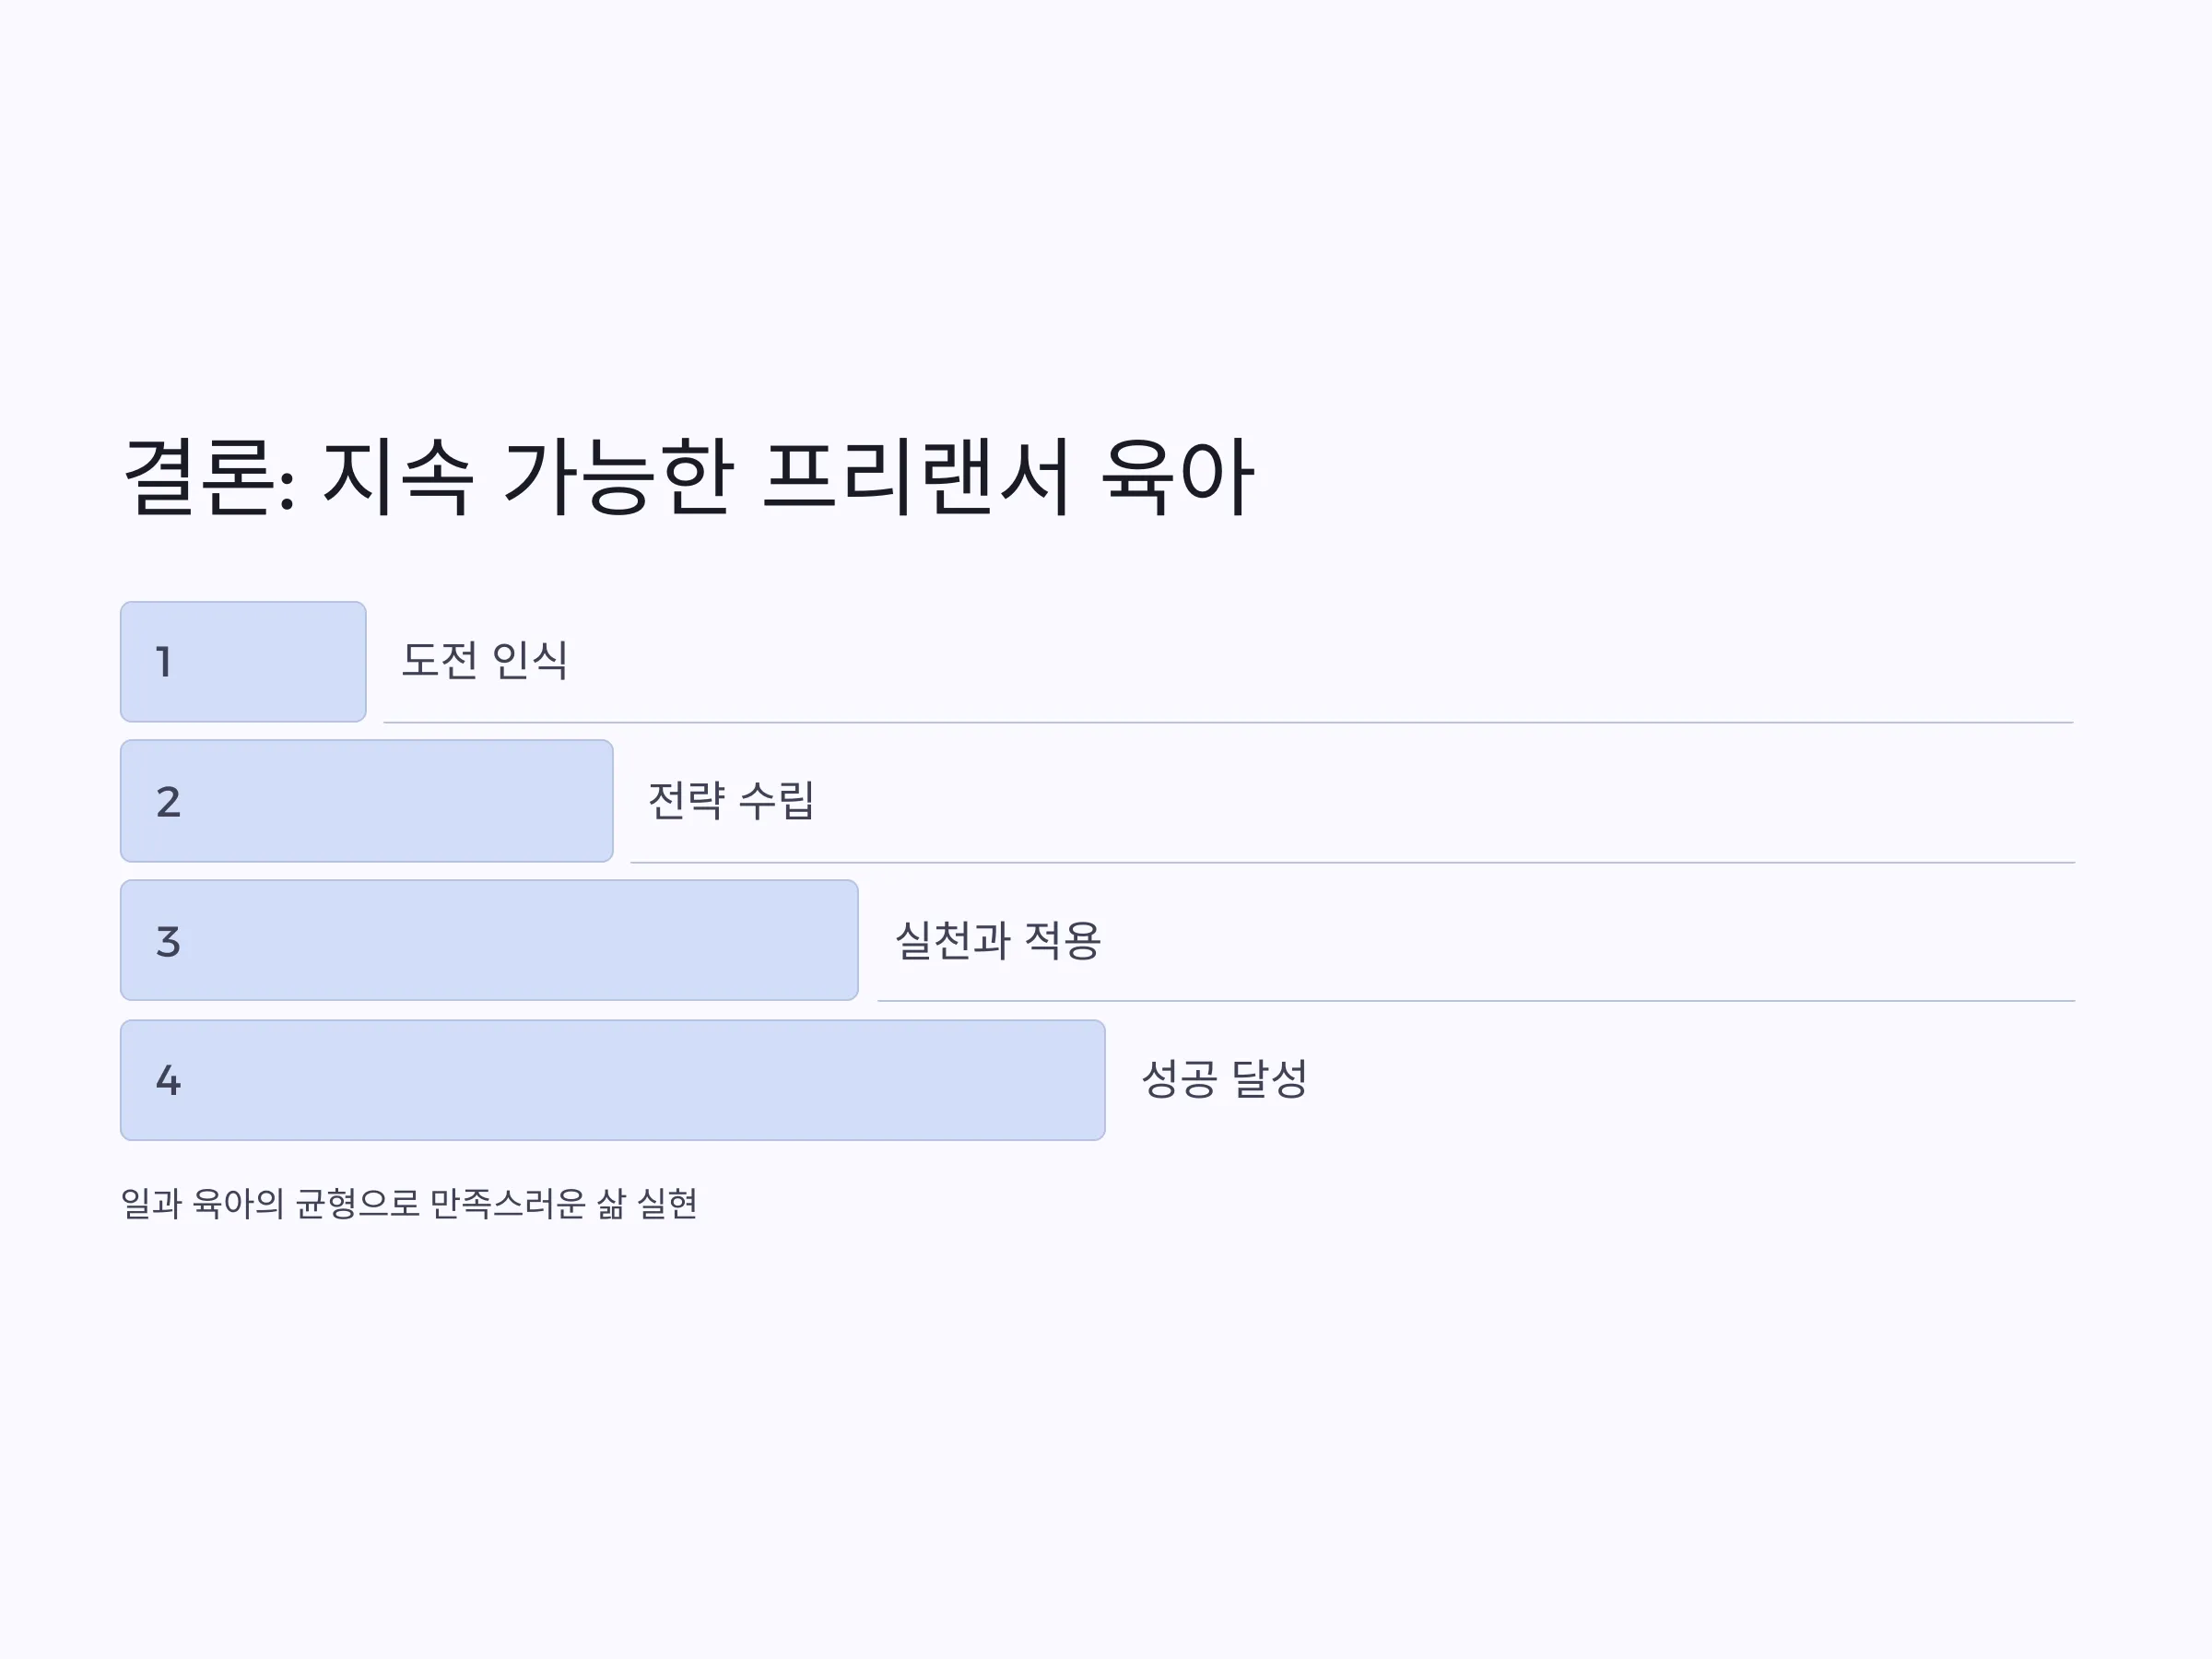This screenshot has height=1659, width=2212.
Task: Click the divider line under 실천과 적용
Action: 1476,1001
